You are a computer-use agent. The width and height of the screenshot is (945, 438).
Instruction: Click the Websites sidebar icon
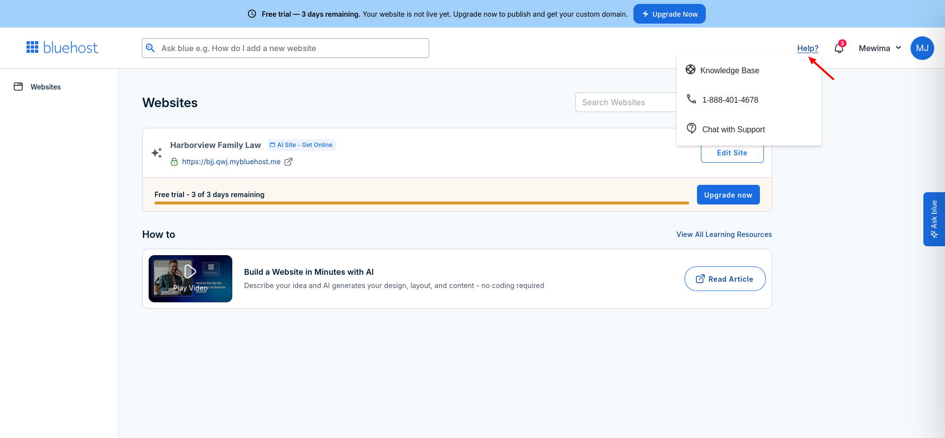[18, 87]
